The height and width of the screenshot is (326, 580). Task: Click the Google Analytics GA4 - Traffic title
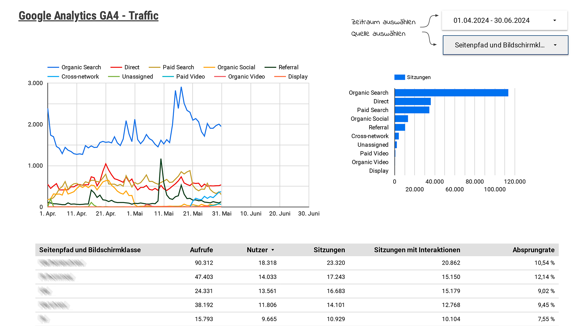[89, 16]
